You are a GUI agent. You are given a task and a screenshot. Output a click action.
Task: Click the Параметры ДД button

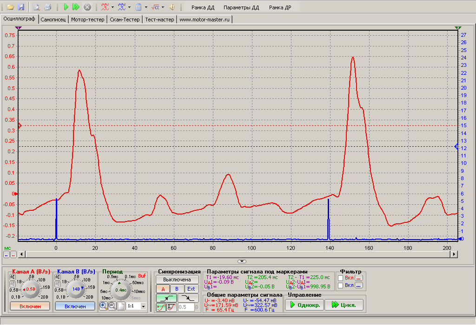(241, 7)
